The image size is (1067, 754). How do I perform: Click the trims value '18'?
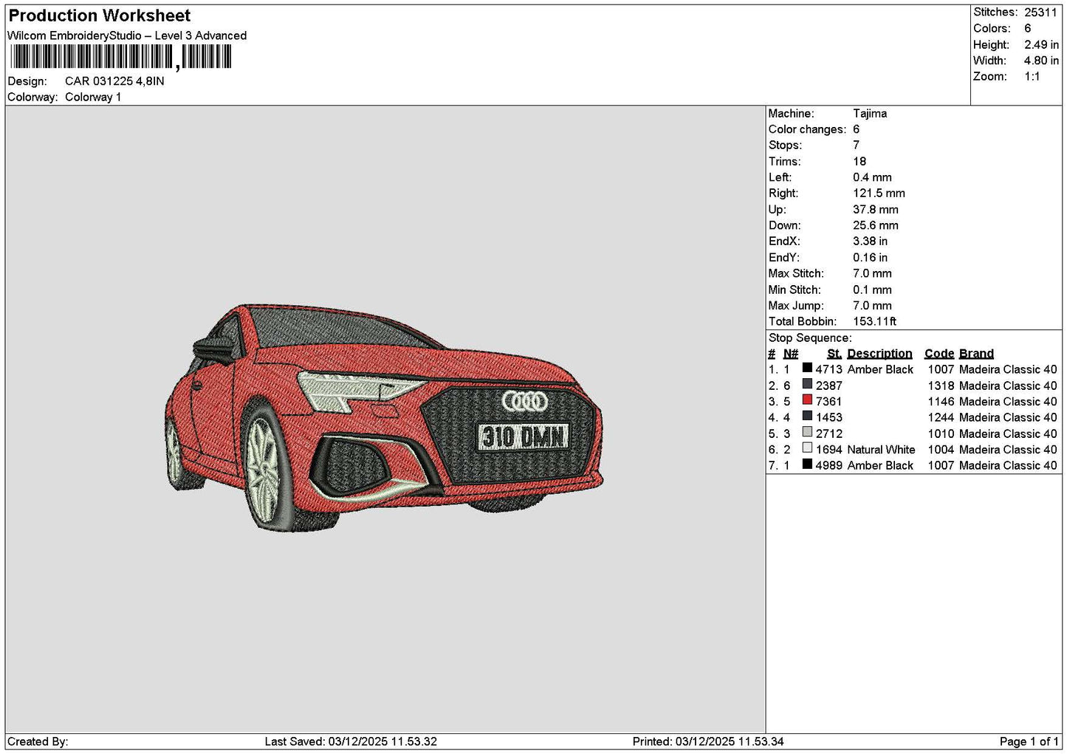(x=860, y=162)
